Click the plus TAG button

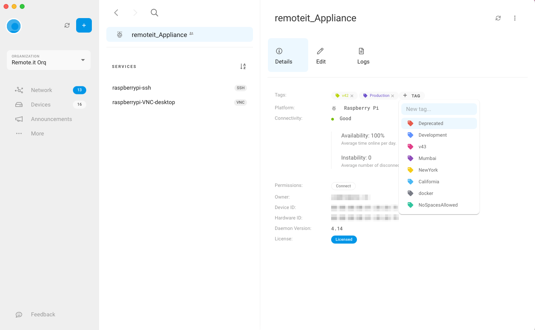tap(412, 96)
